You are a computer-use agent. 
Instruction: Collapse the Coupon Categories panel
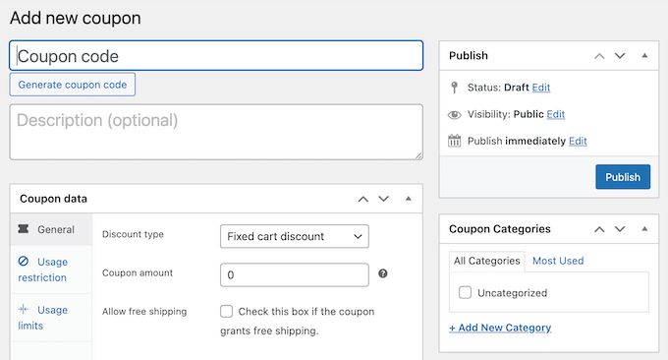pos(644,229)
